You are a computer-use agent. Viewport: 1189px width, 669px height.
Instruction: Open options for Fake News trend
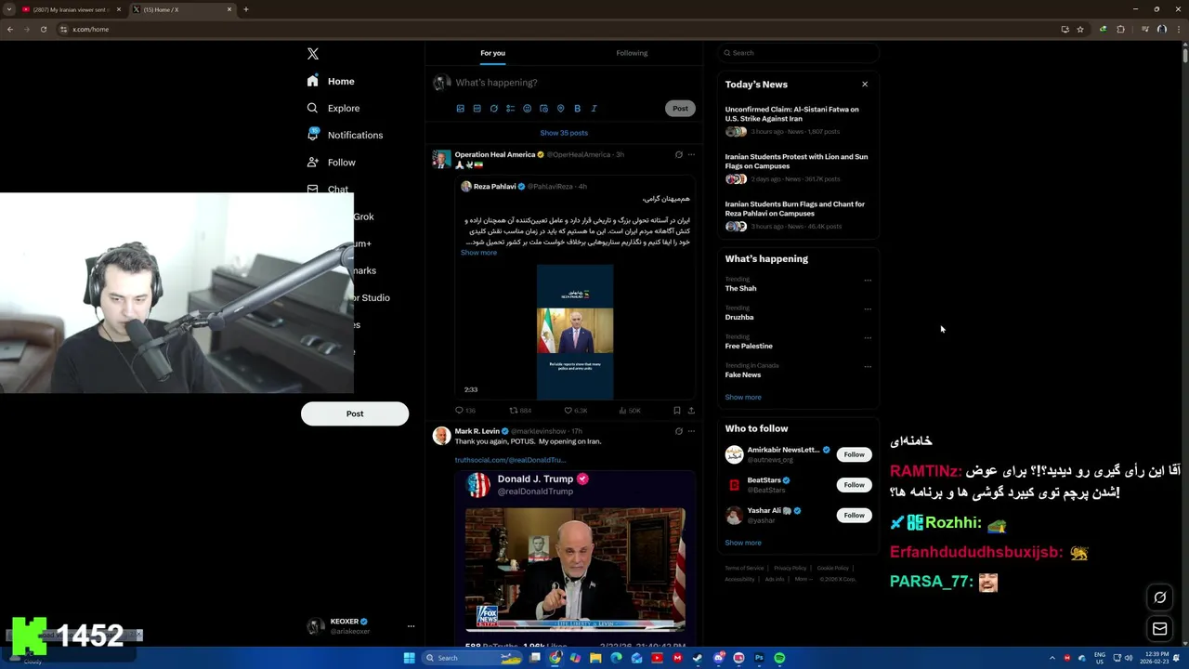click(x=868, y=366)
